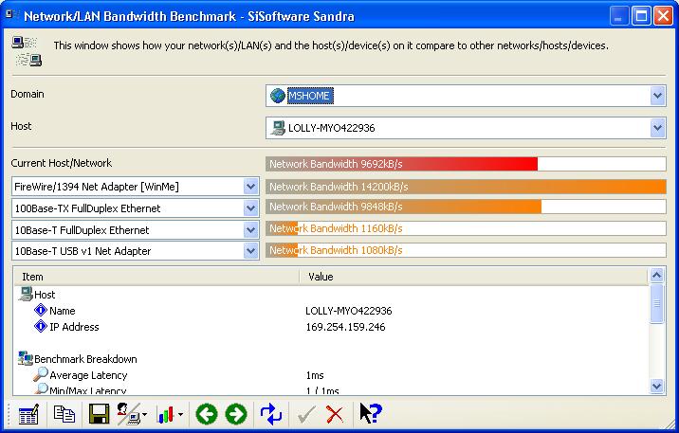Click the computer icon in Host field

278,128
